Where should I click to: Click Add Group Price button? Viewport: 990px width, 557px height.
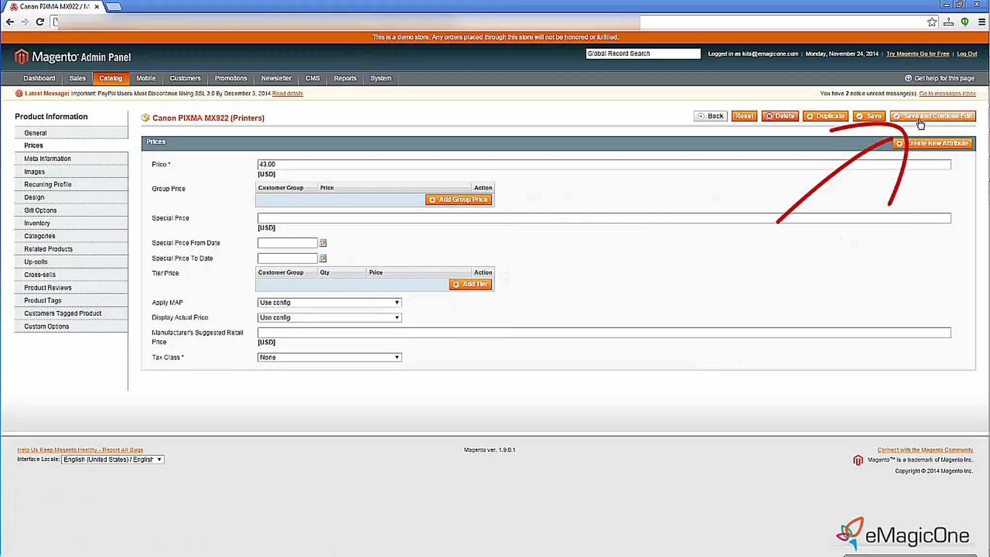pos(458,200)
